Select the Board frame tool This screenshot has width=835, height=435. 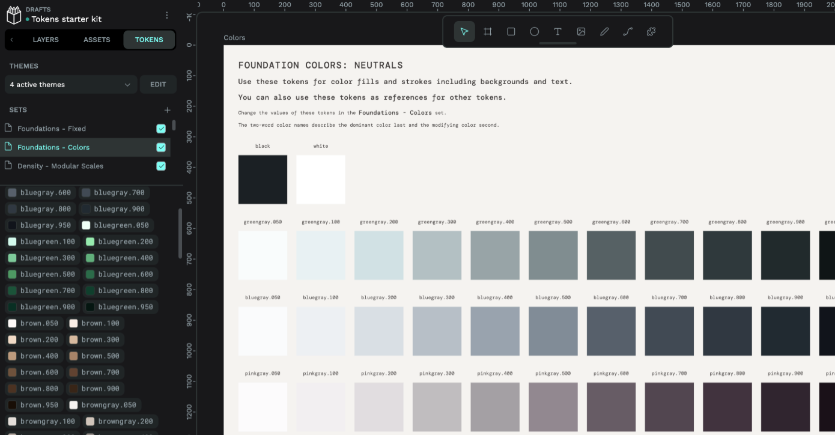488,31
